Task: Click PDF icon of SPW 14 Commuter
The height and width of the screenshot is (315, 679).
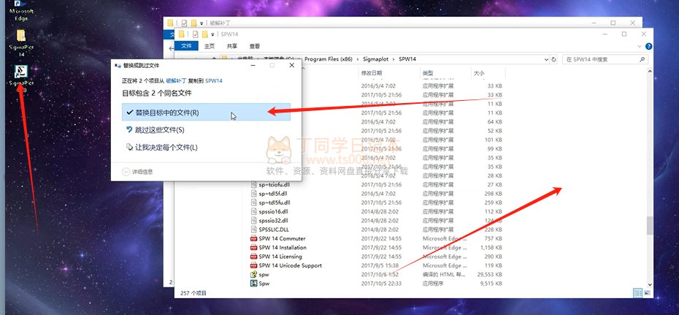Action: 254,239
